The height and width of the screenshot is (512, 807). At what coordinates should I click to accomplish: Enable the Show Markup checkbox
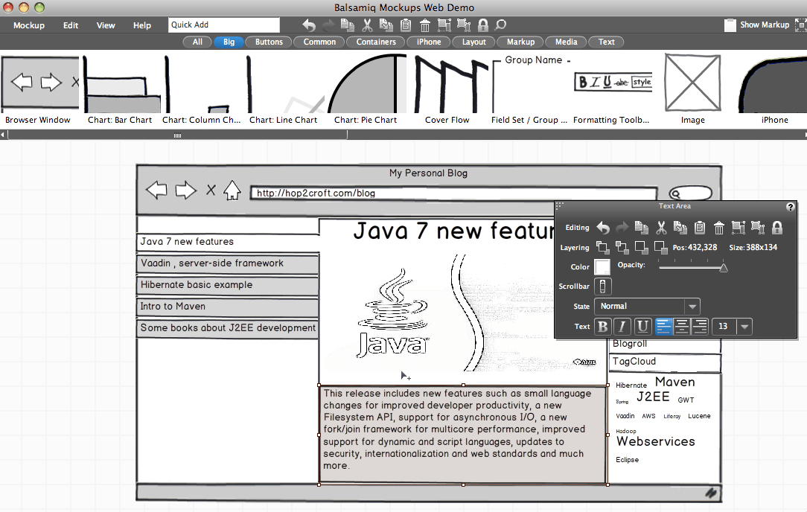point(730,25)
